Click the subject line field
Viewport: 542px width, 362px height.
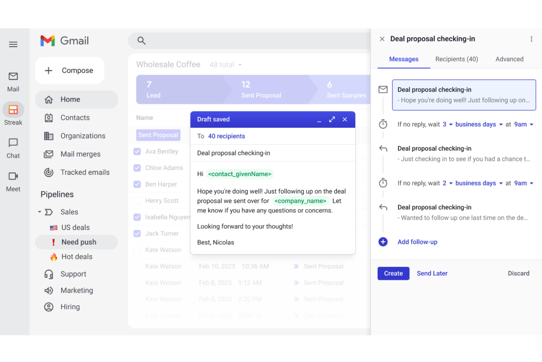(273, 153)
